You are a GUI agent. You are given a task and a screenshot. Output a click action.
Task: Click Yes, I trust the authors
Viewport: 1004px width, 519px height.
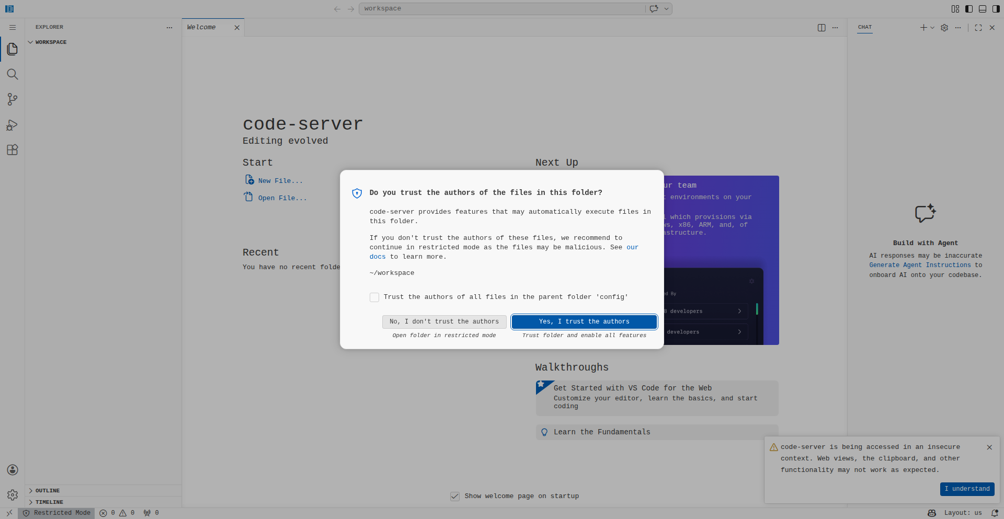point(584,322)
